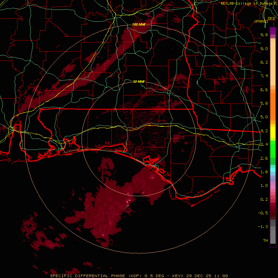Click the bottom caption SPECIFIC DIFFERENTIAL PHASE (KDP)
Viewport: 278px width, 278px height.
pyautogui.click(x=97, y=276)
